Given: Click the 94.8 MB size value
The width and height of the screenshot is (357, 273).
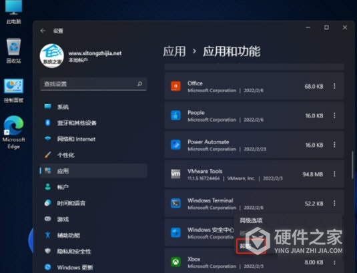Looking at the screenshot, I should click(x=313, y=174).
